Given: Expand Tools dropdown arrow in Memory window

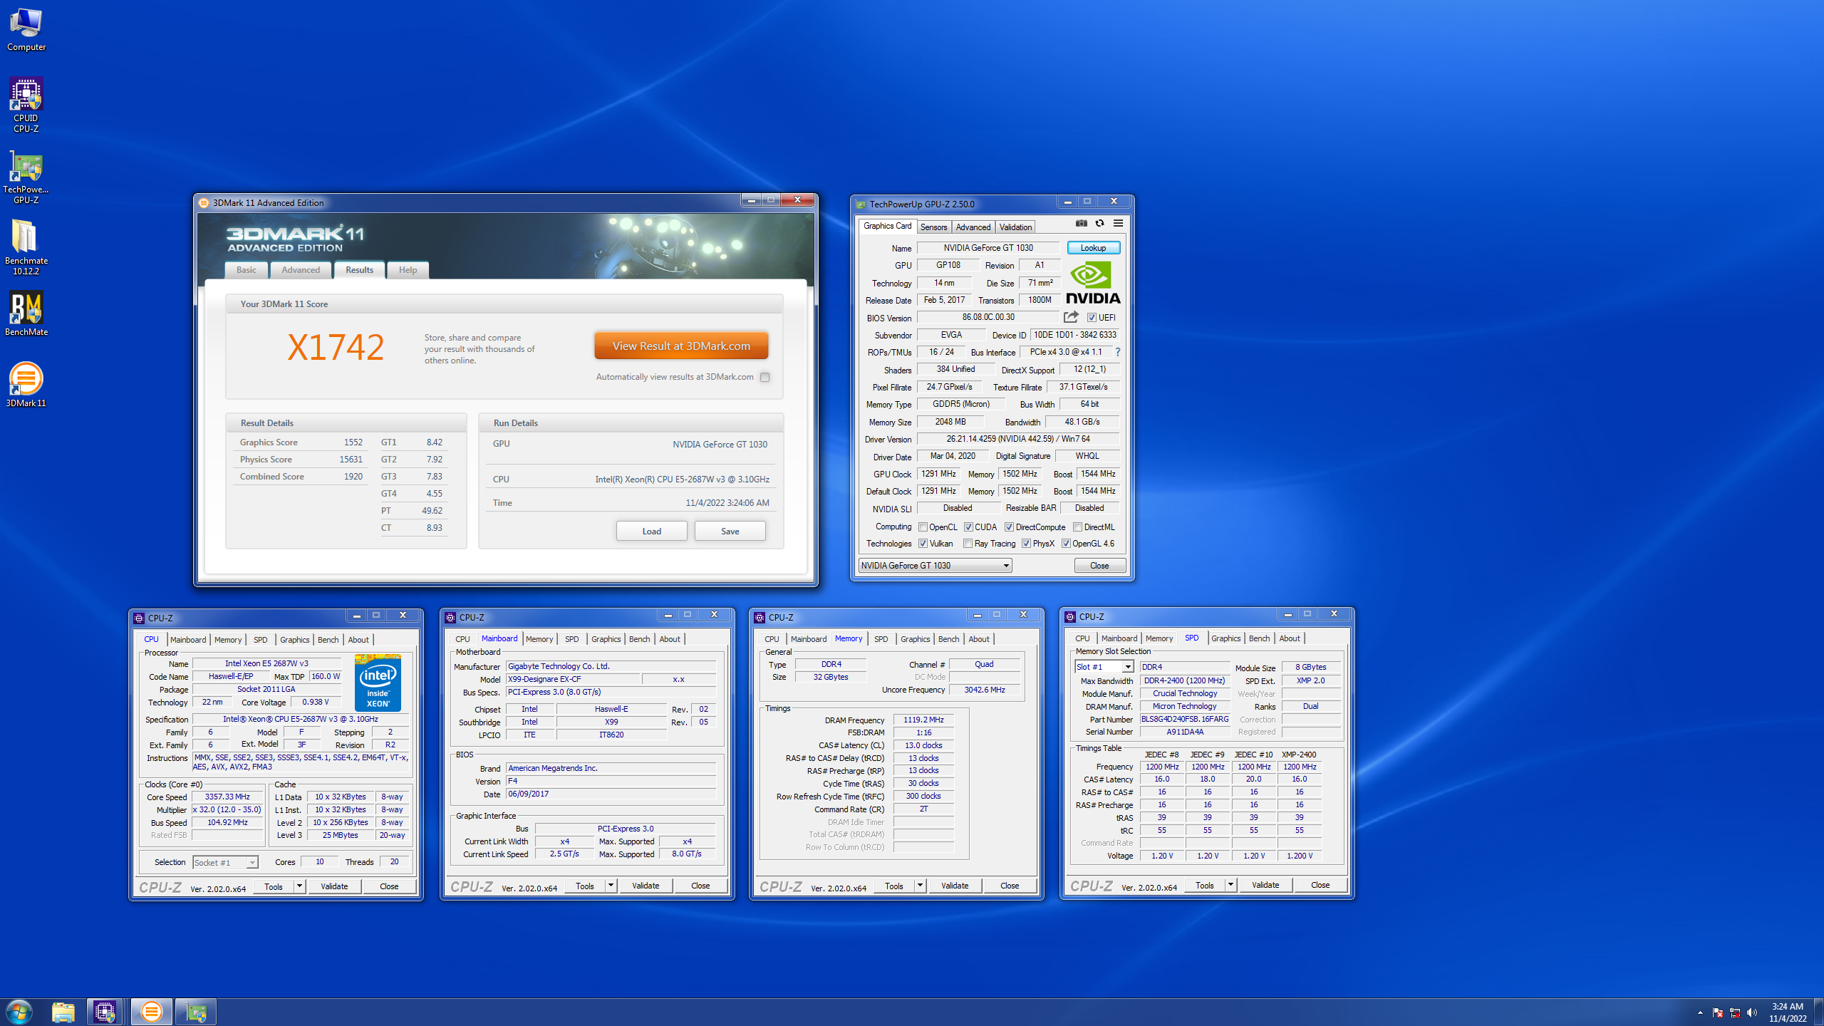Looking at the screenshot, I should pyautogui.click(x=920, y=886).
